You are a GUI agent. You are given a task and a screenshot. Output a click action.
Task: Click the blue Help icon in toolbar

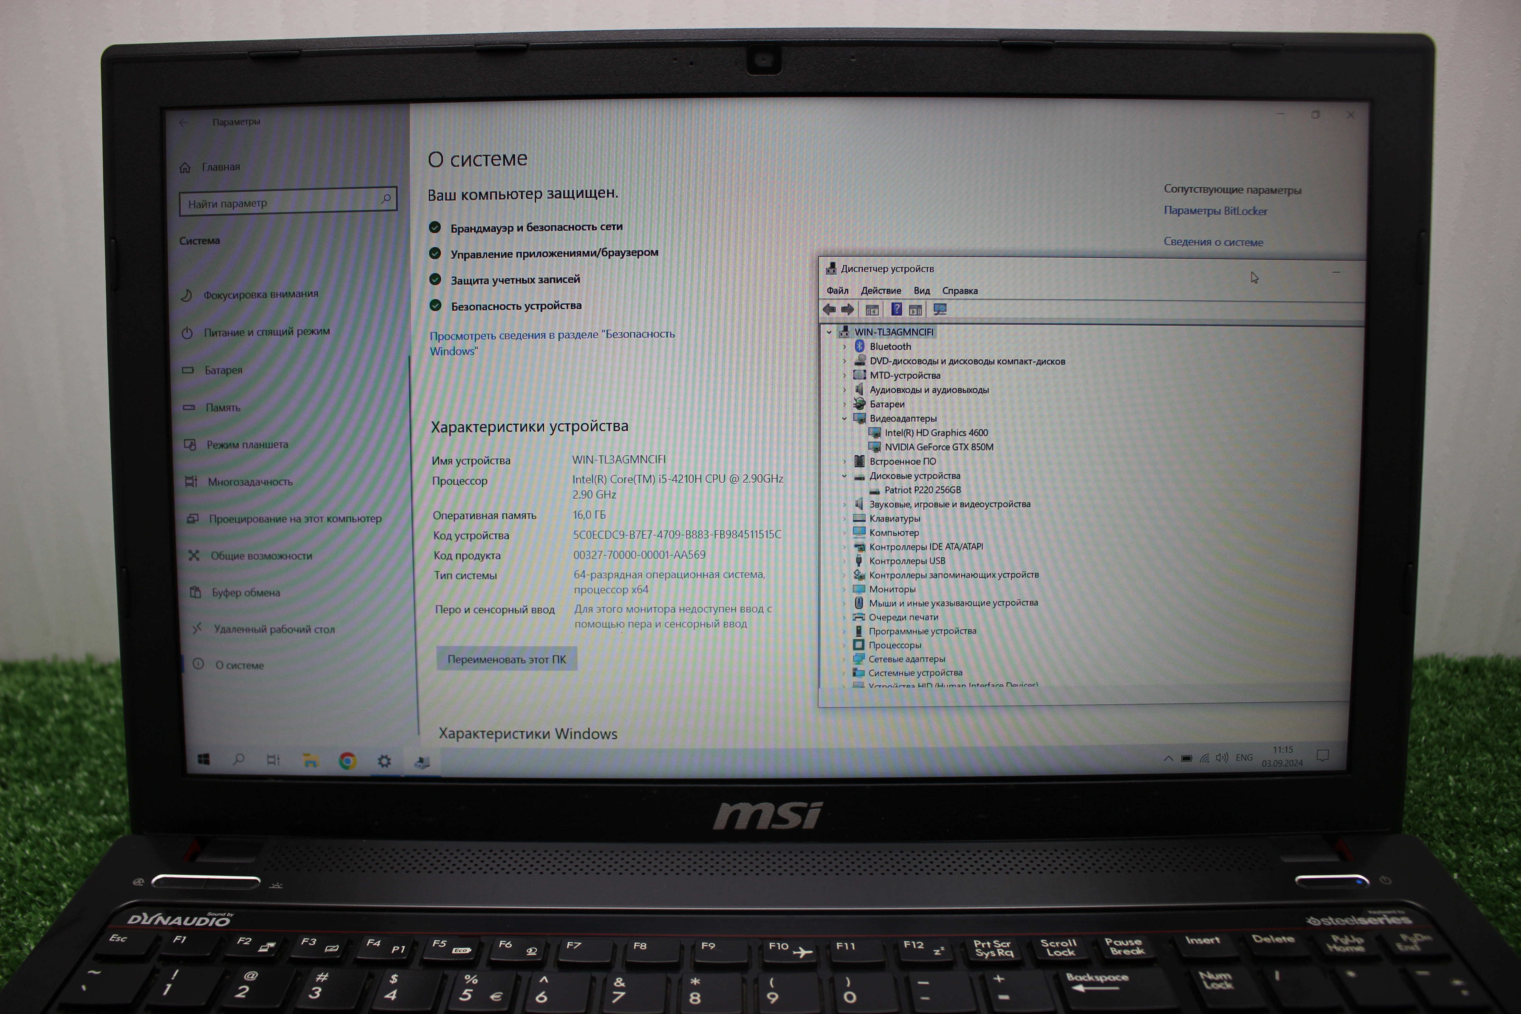click(896, 310)
